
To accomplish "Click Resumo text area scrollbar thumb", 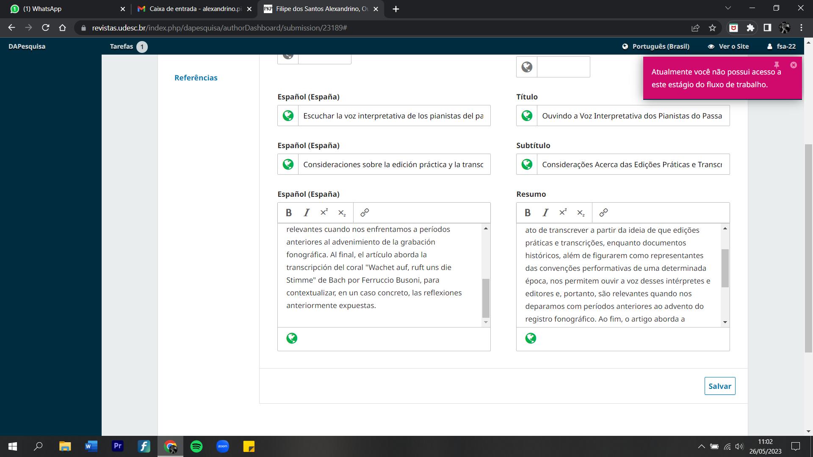I will [x=725, y=268].
